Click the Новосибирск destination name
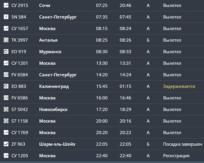 click(x=53, y=110)
